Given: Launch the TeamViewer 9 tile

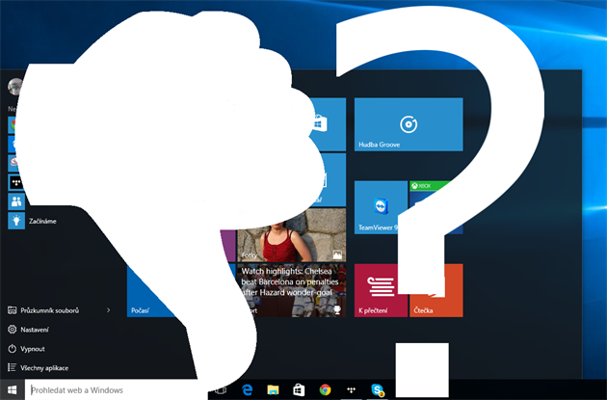Looking at the screenshot, I should 381,207.
